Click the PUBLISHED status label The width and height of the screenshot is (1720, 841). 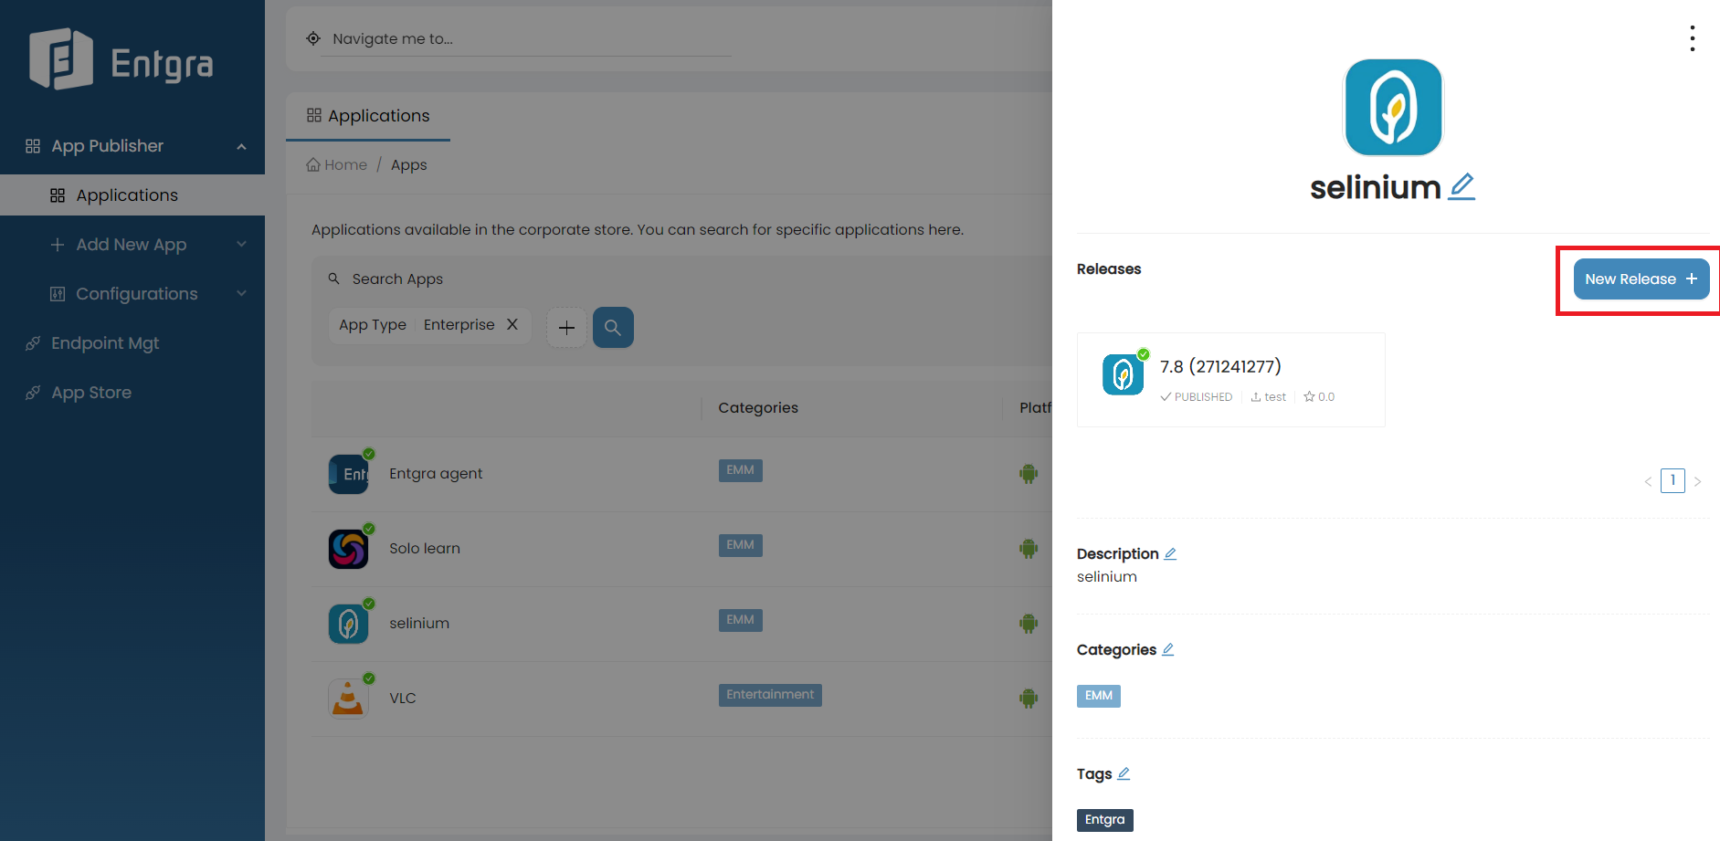pyautogui.click(x=1197, y=397)
